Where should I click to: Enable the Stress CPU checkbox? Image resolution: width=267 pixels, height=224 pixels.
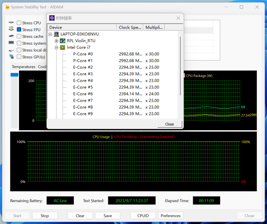[x=19, y=23]
